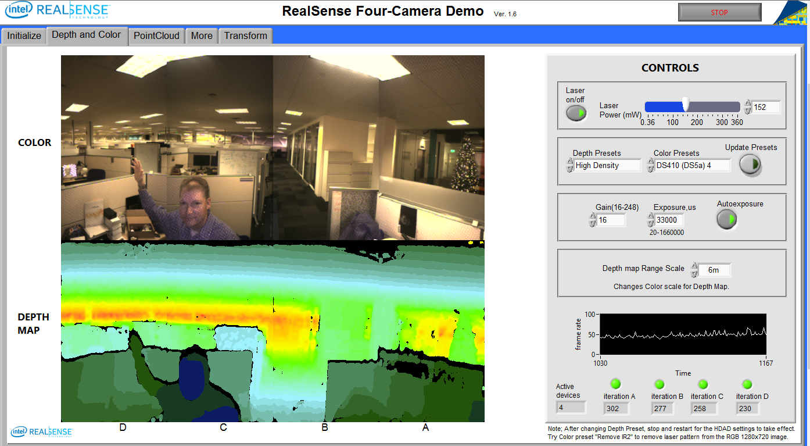Open the More tab
This screenshot has height=446, width=810.
click(x=202, y=35)
